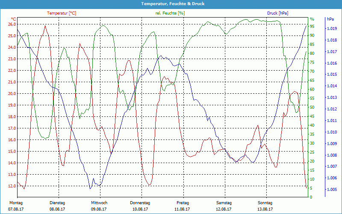The image size is (342, 214).
Task: Click the 1.017 pressure axis value
Action: (x=332, y=52)
